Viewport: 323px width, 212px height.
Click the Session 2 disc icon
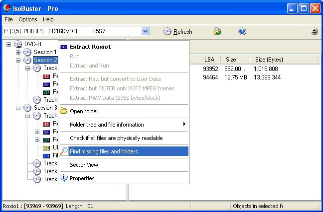pos(27,60)
